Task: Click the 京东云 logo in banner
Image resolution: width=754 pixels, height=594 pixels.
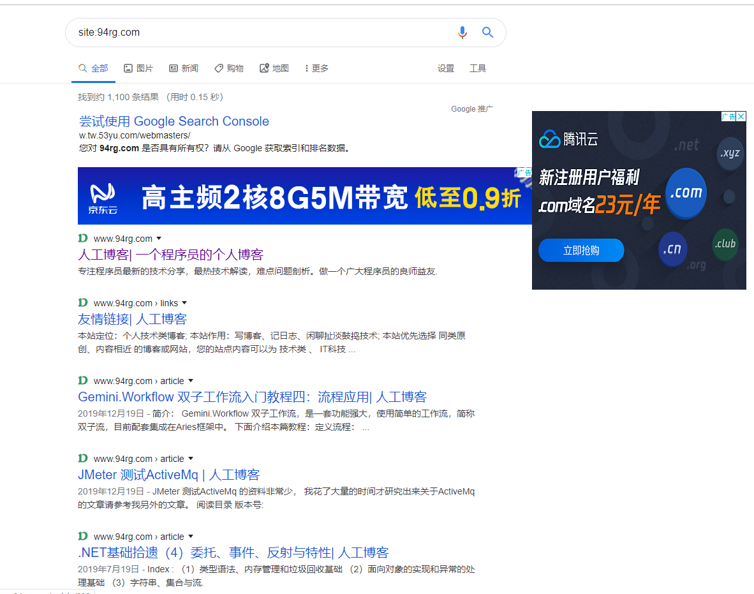Action: point(103,198)
